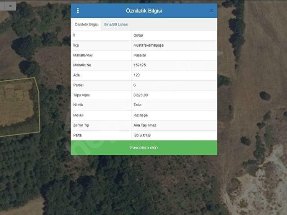Click the Mevkii value Kızıltepe
Screen dimensions: 287x215
click(x=141, y=115)
